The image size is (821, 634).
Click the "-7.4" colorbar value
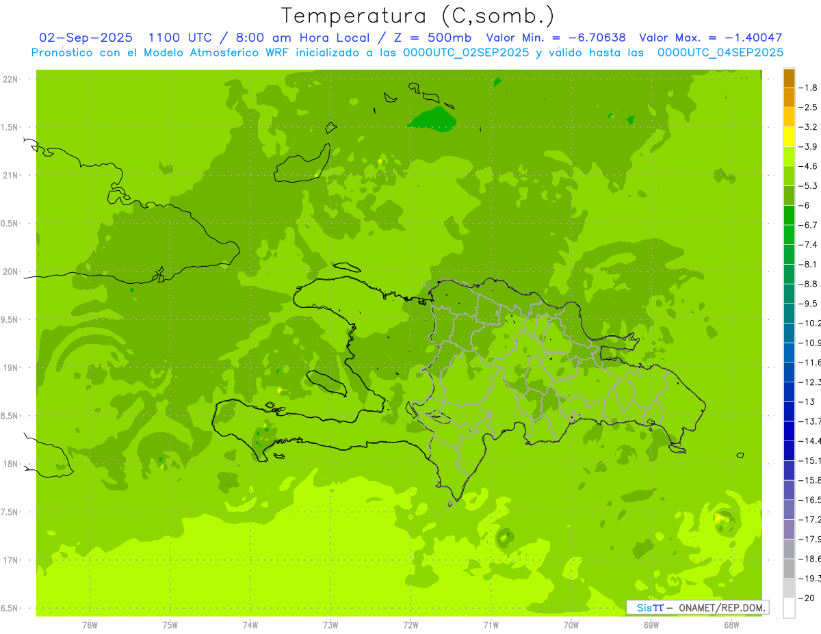[809, 245]
